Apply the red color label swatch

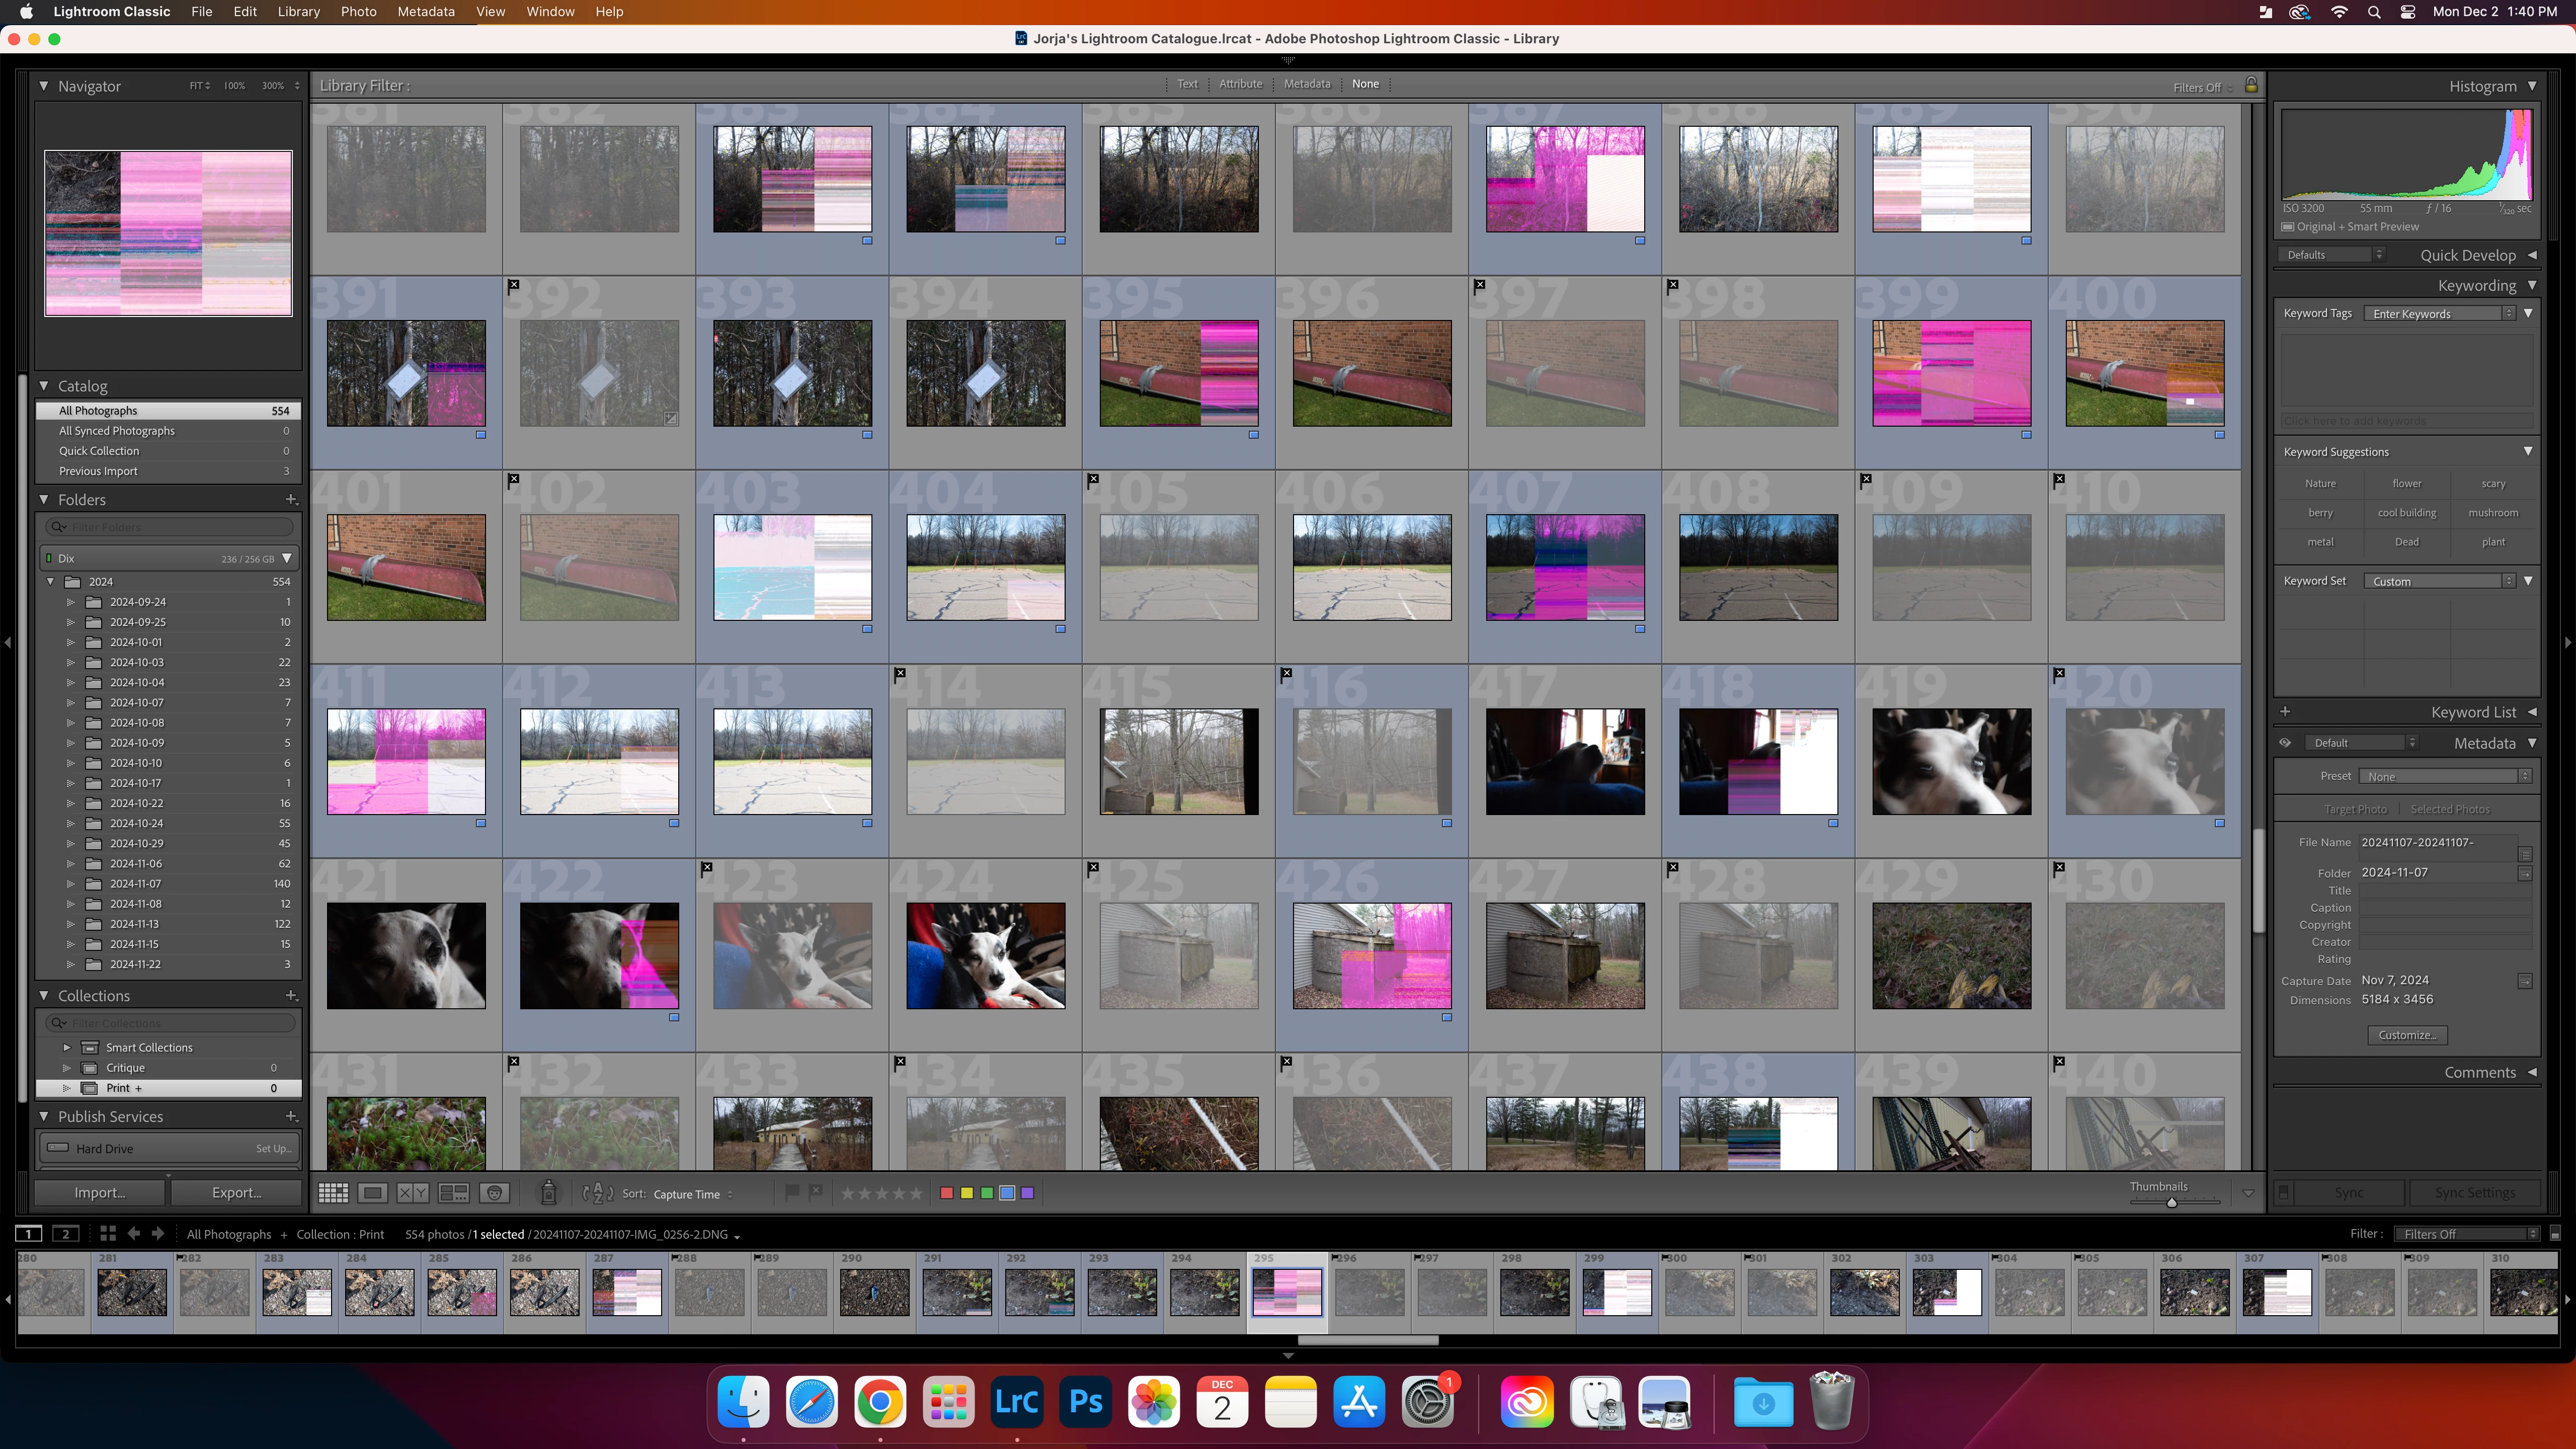pos(946,1193)
